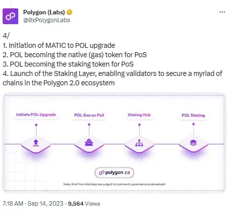
Task: Open the @0xPolygonLabs handle link
Action: pyautogui.click(x=47, y=20)
